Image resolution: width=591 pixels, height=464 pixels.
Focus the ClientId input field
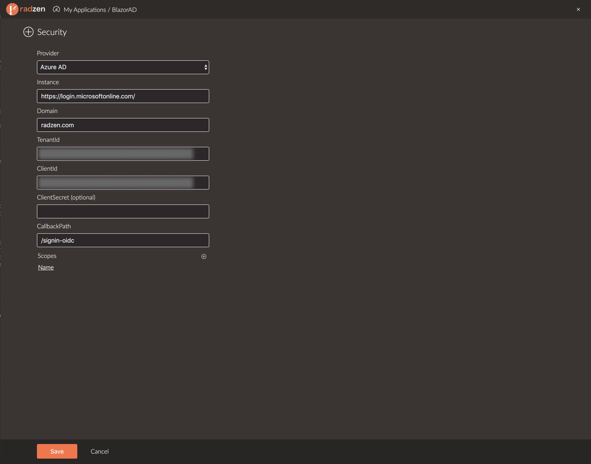[x=123, y=183]
